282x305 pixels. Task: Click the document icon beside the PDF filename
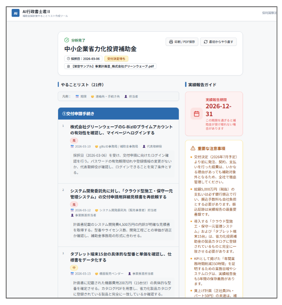68,66
